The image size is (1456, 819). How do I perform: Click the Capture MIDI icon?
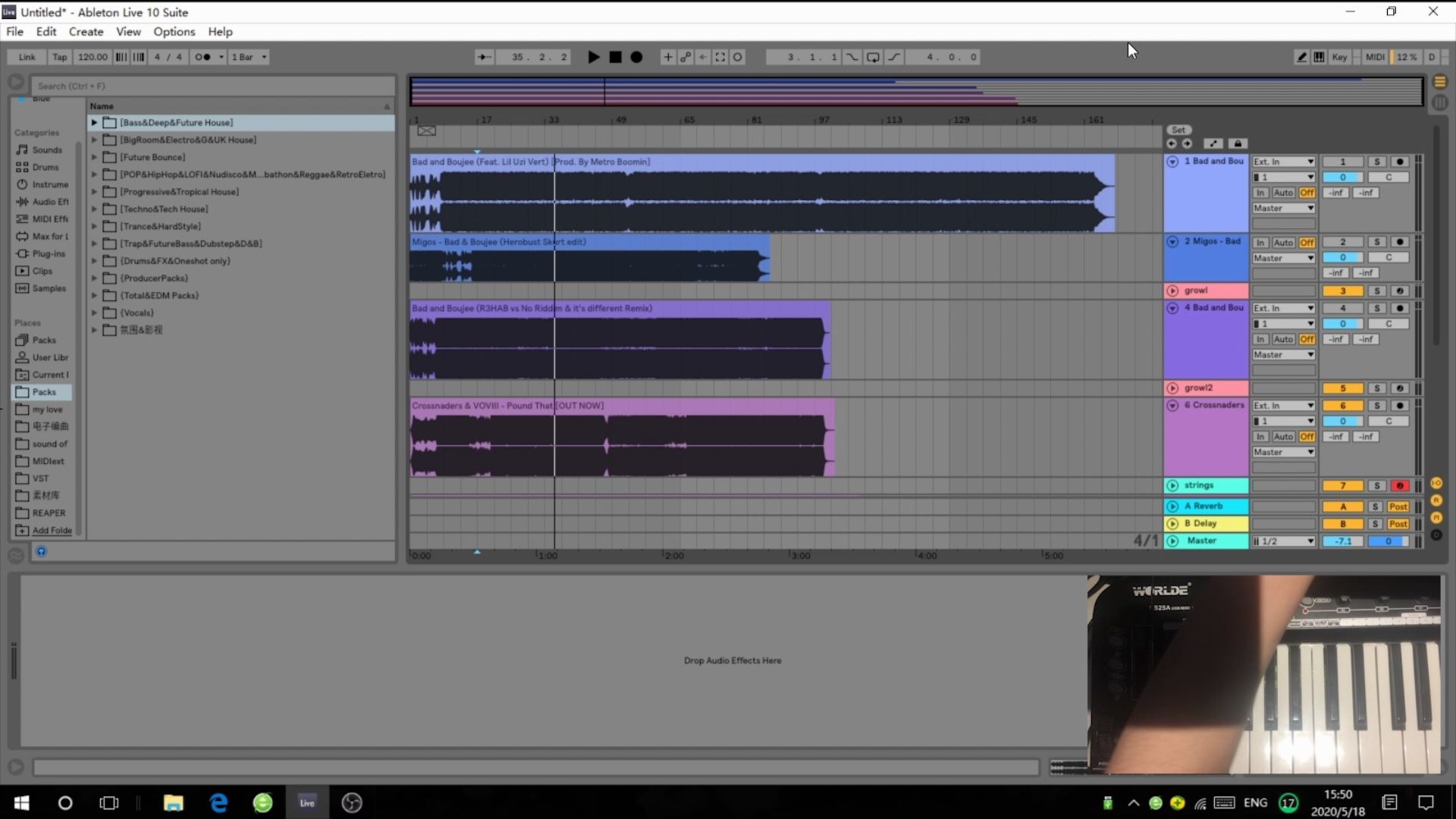click(720, 57)
